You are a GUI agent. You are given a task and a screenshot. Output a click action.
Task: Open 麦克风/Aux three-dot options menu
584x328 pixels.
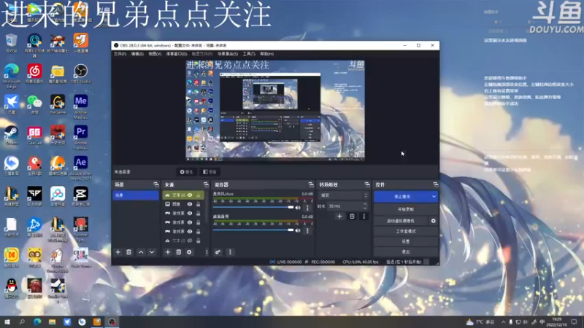click(x=307, y=208)
